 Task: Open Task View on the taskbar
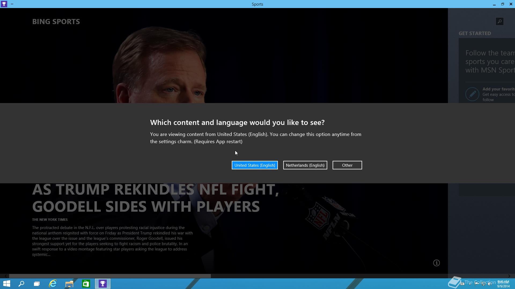(x=37, y=284)
